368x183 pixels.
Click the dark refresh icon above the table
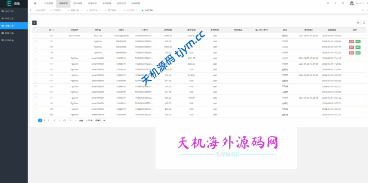click(x=34, y=23)
